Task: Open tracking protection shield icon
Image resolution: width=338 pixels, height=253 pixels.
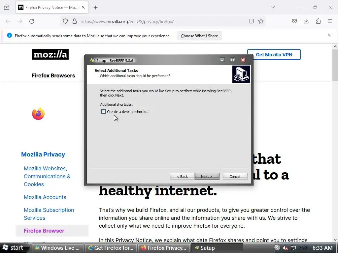Action: (65, 21)
